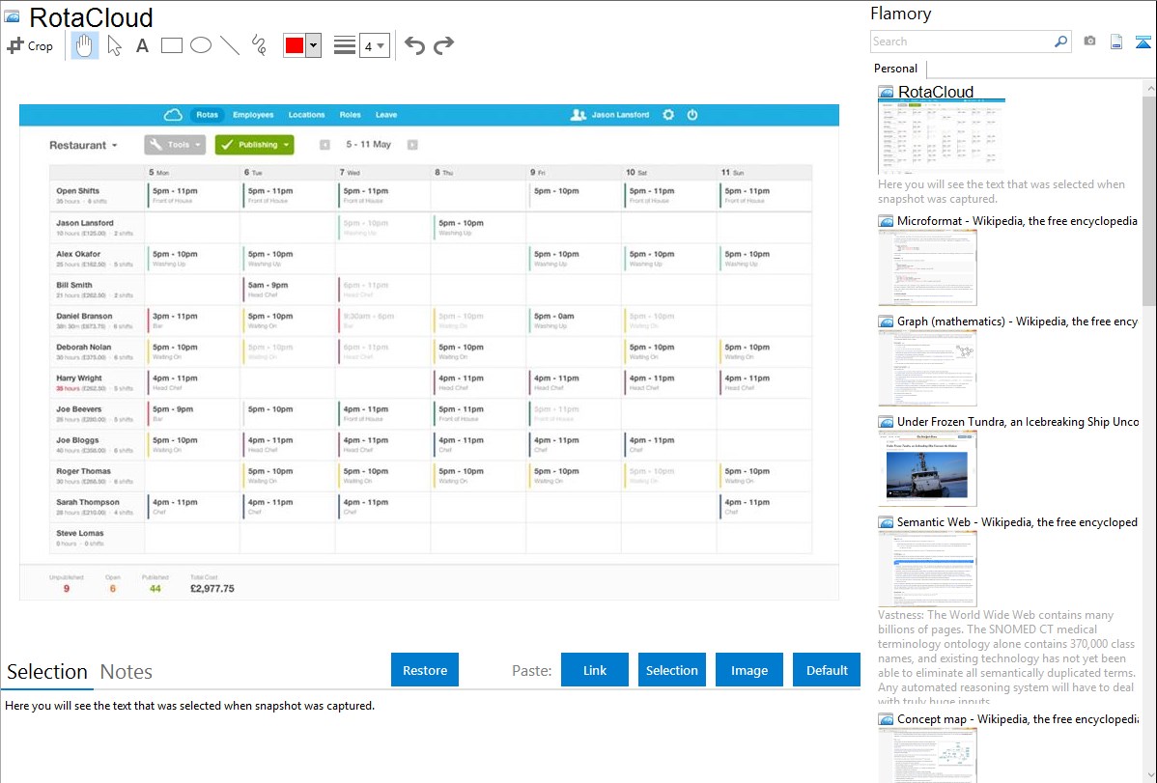Open the Tools dropdown
1157x783 pixels.
(175, 145)
